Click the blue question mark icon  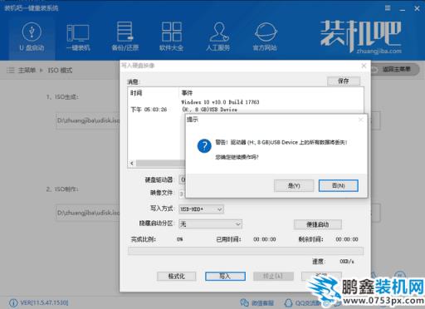[x=204, y=146]
